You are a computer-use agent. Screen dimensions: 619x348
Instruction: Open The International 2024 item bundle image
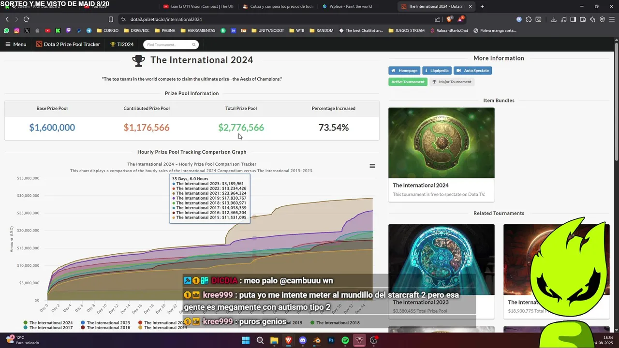(x=442, y=143)
